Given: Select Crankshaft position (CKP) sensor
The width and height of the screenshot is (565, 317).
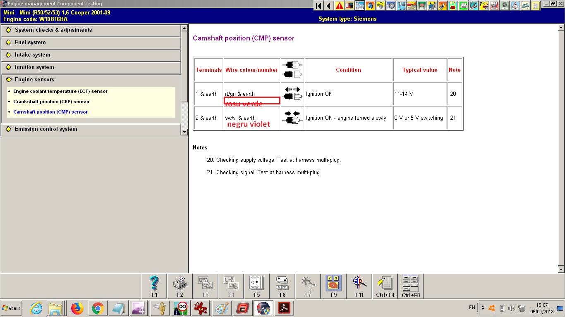Looking at the screenshot, I should (x=51, y=102).
